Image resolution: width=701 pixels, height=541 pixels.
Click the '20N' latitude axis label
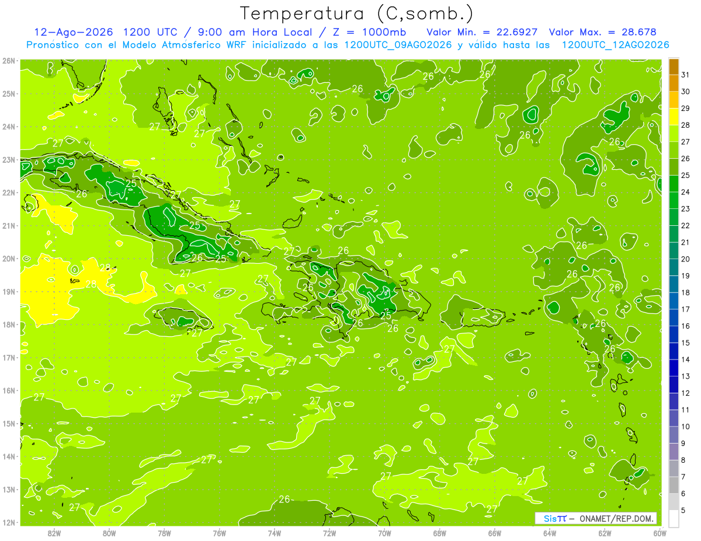(x=8, y=259)
